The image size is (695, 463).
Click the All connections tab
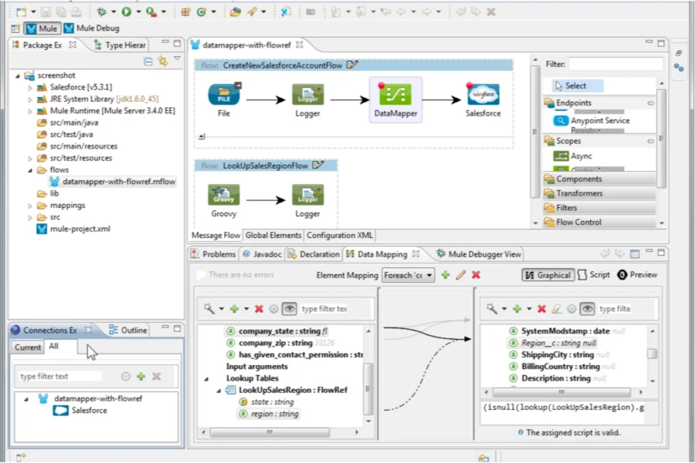54,346
